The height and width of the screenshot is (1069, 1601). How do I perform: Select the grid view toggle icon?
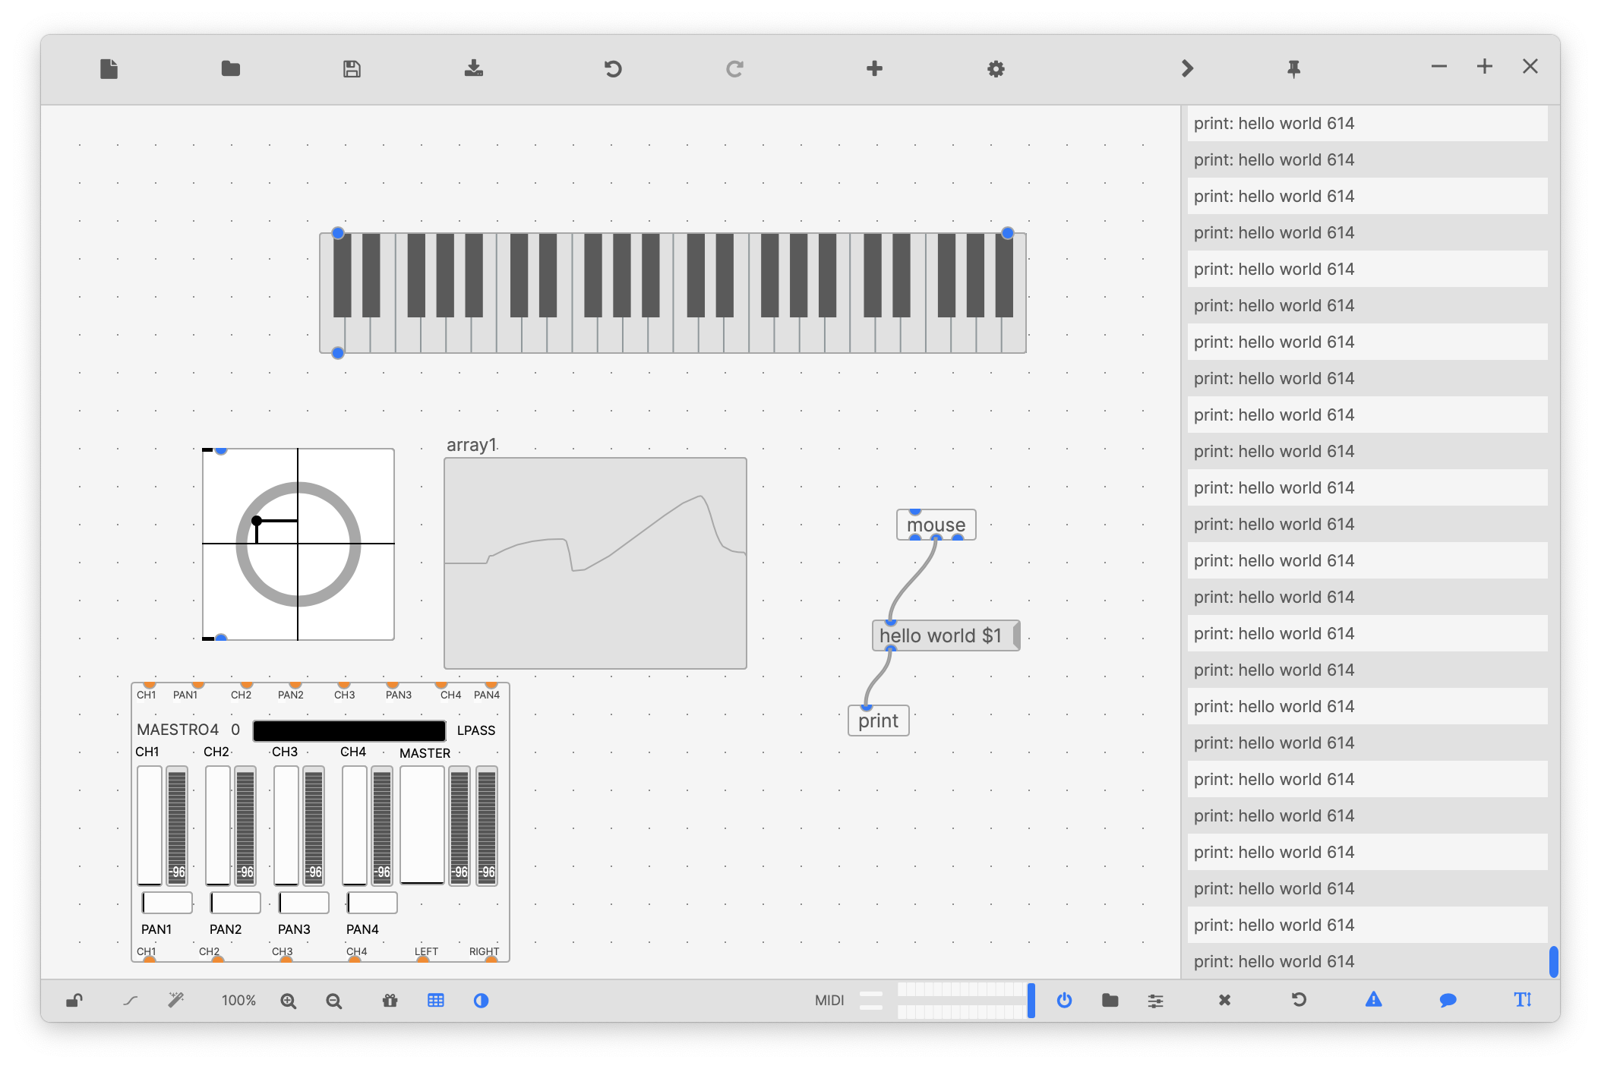[x=437, y=1001]
